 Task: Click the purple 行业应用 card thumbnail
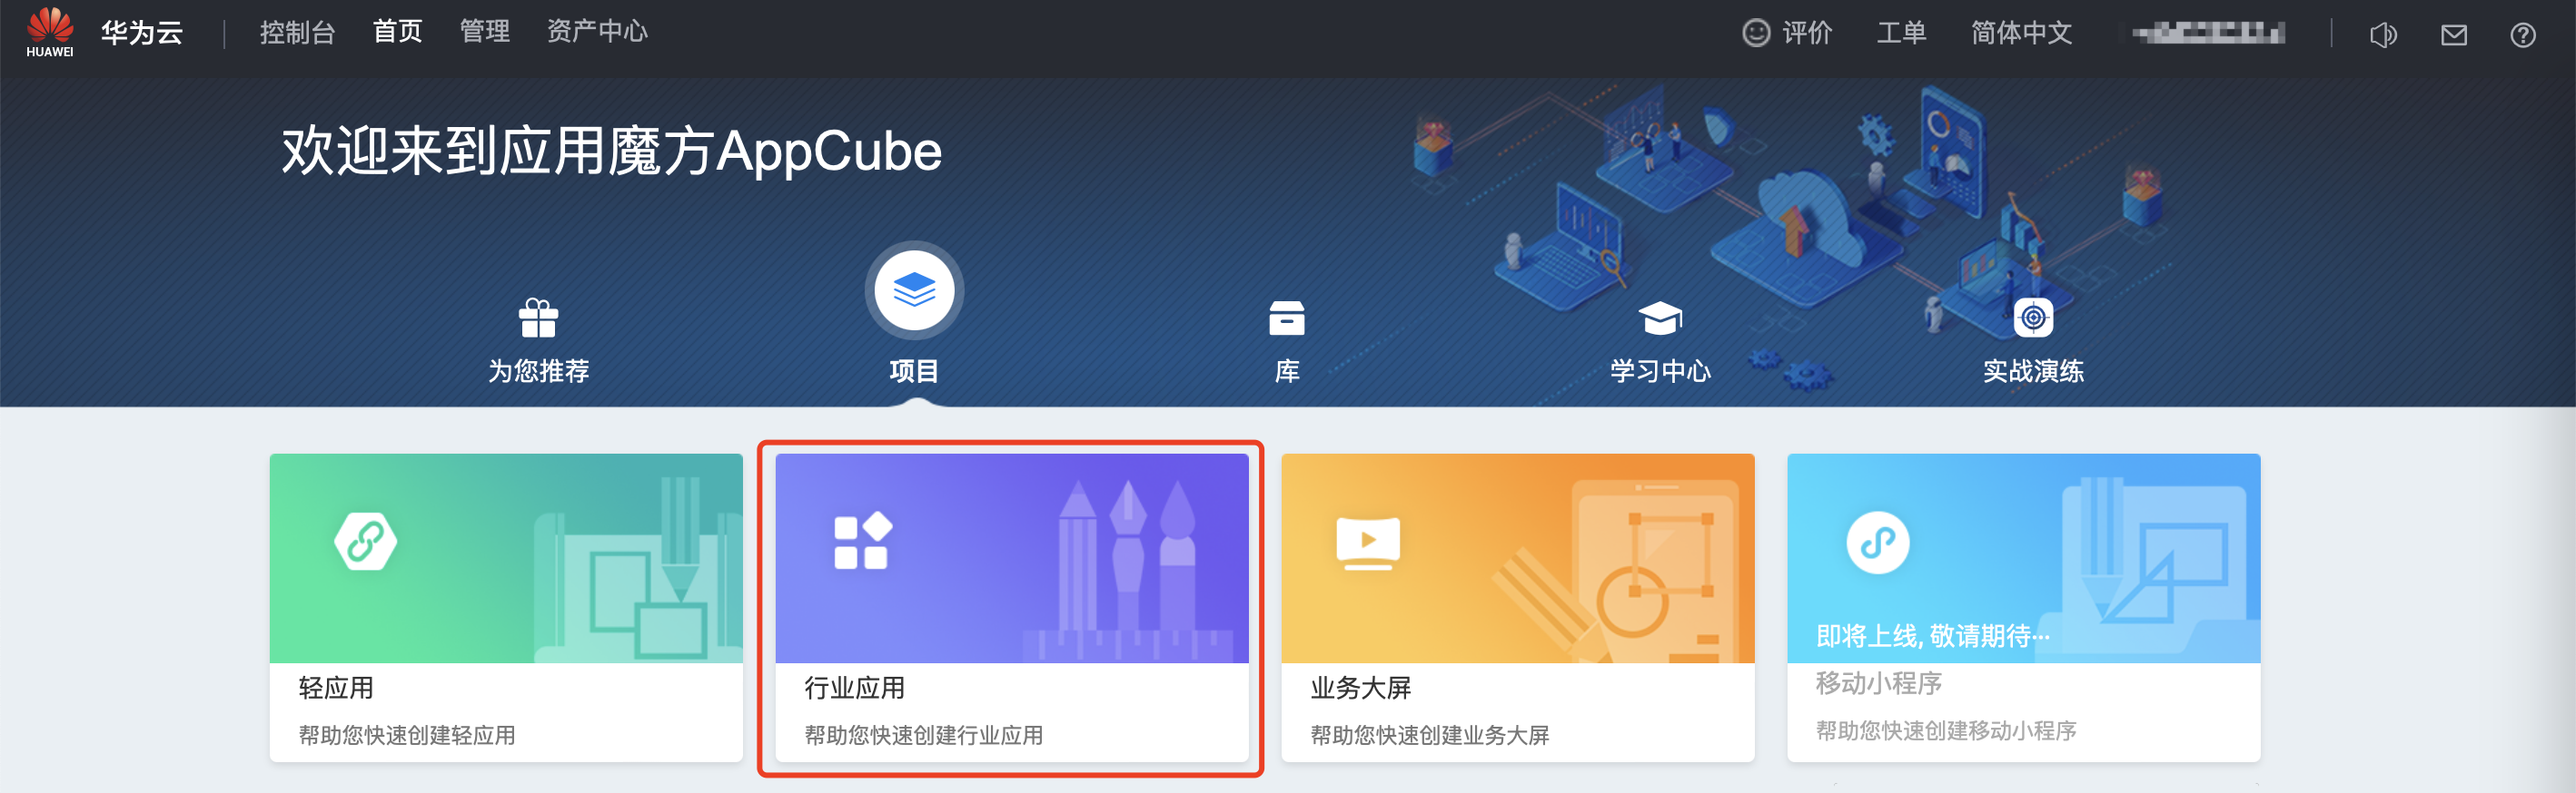(x=1012, y=558)
